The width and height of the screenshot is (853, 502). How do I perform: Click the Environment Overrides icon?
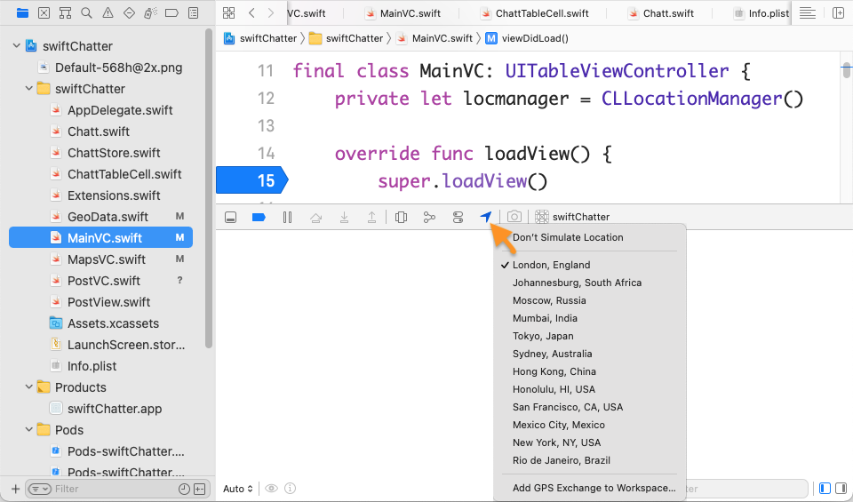click(458, 217)
